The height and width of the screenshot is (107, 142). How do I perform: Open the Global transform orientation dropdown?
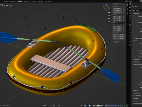pos(45,106)
